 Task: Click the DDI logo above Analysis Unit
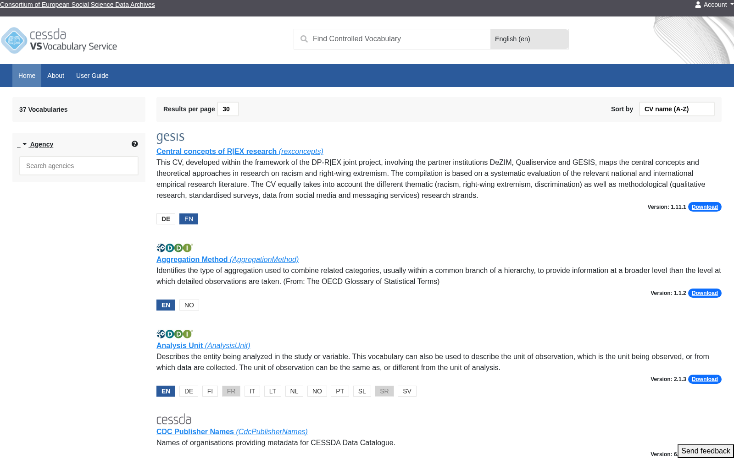tap(174, 334)
